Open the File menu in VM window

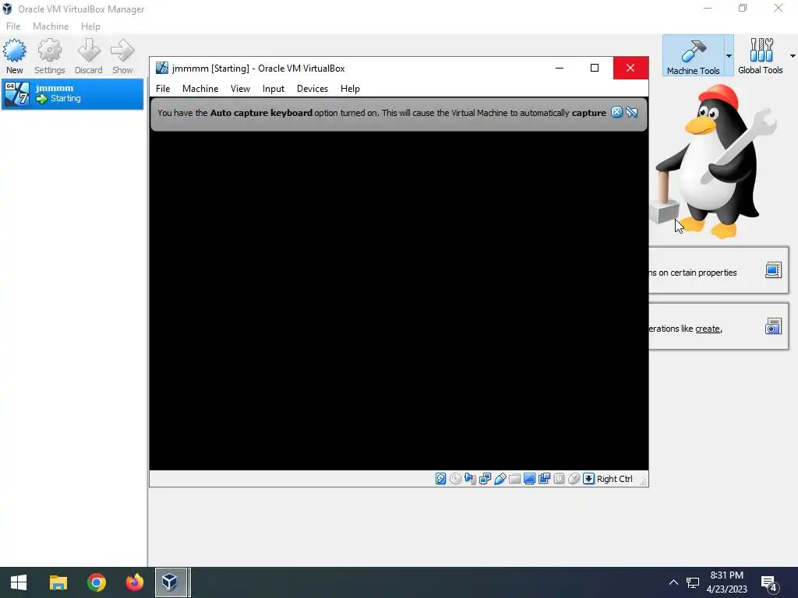(x=163, y=89)
